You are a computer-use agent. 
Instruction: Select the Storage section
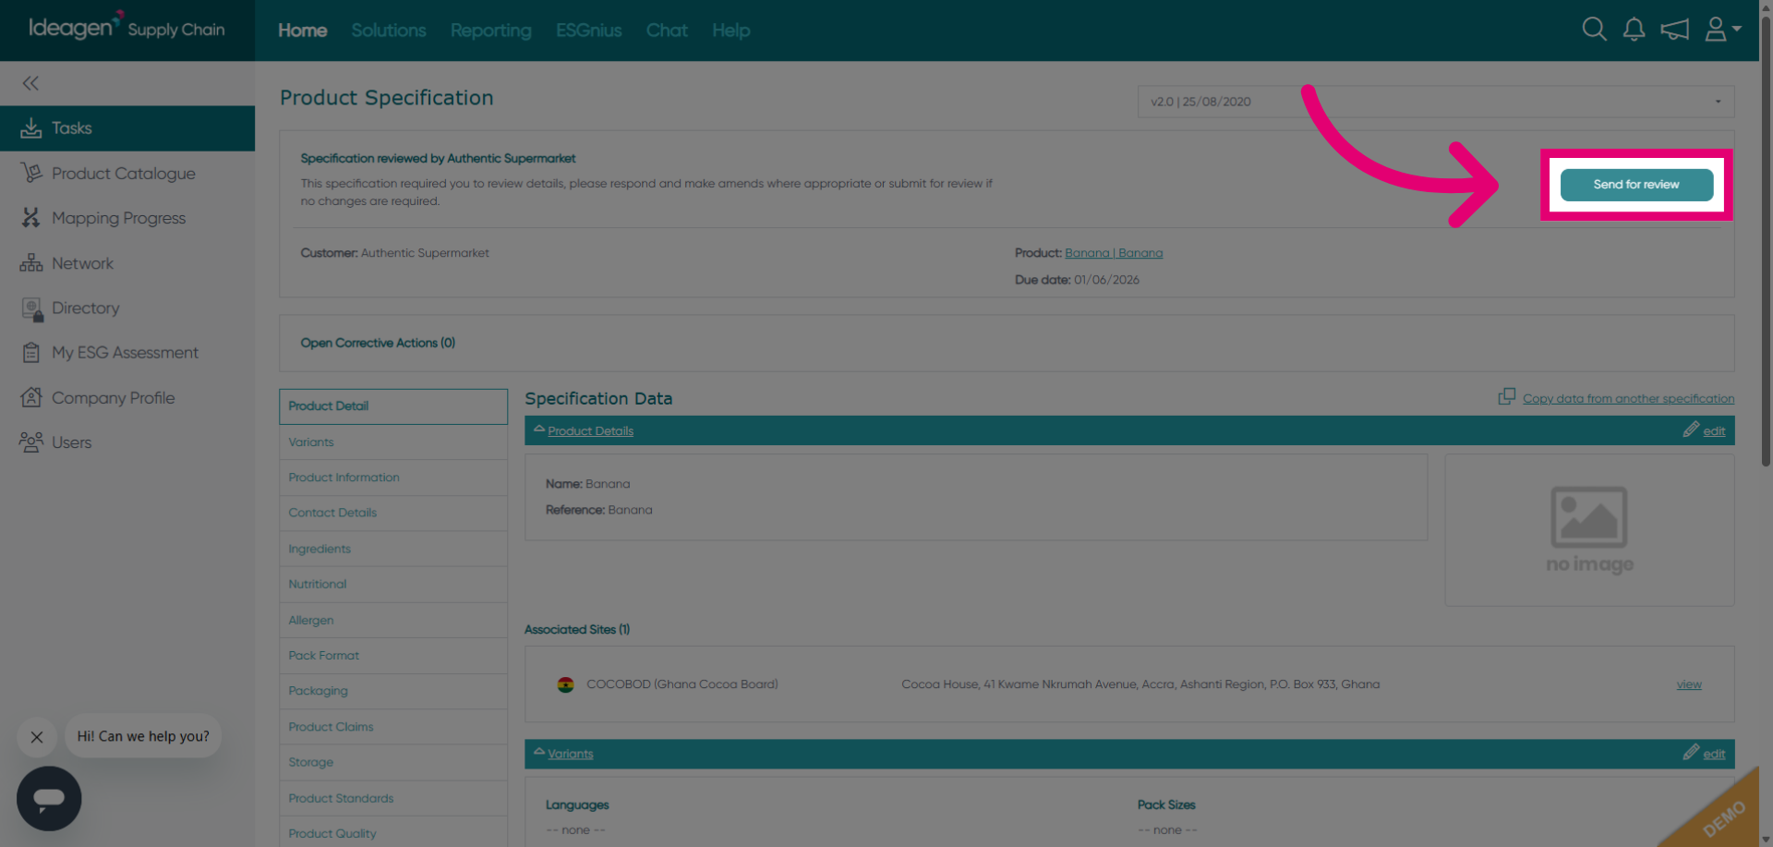point(393,763)
